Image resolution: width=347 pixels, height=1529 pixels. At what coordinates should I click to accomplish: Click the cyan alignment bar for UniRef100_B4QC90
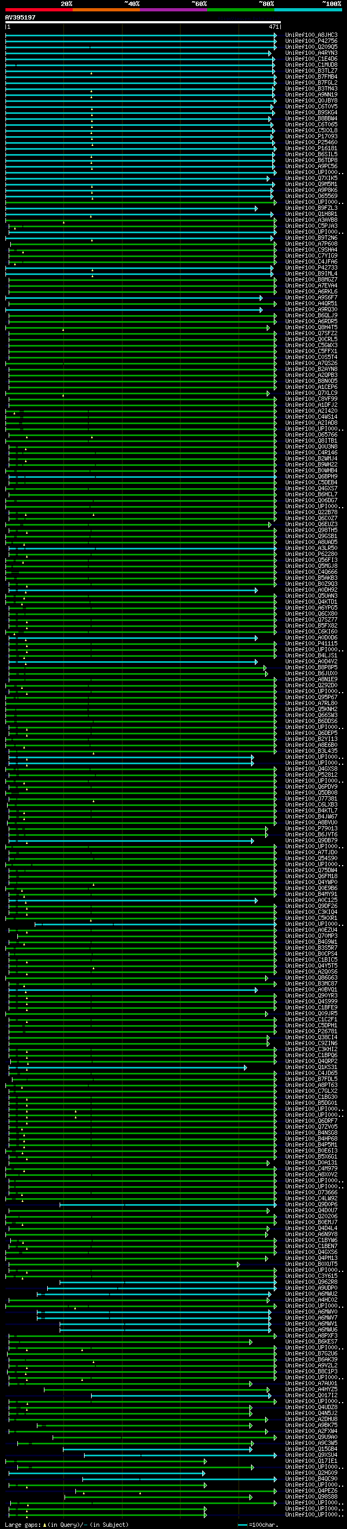coord(178,1479)
